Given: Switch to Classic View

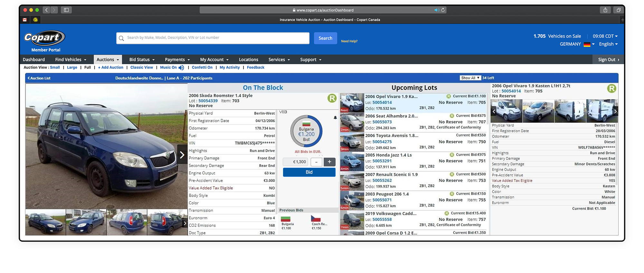Looking at the screenshot, I should coord(142,67).
